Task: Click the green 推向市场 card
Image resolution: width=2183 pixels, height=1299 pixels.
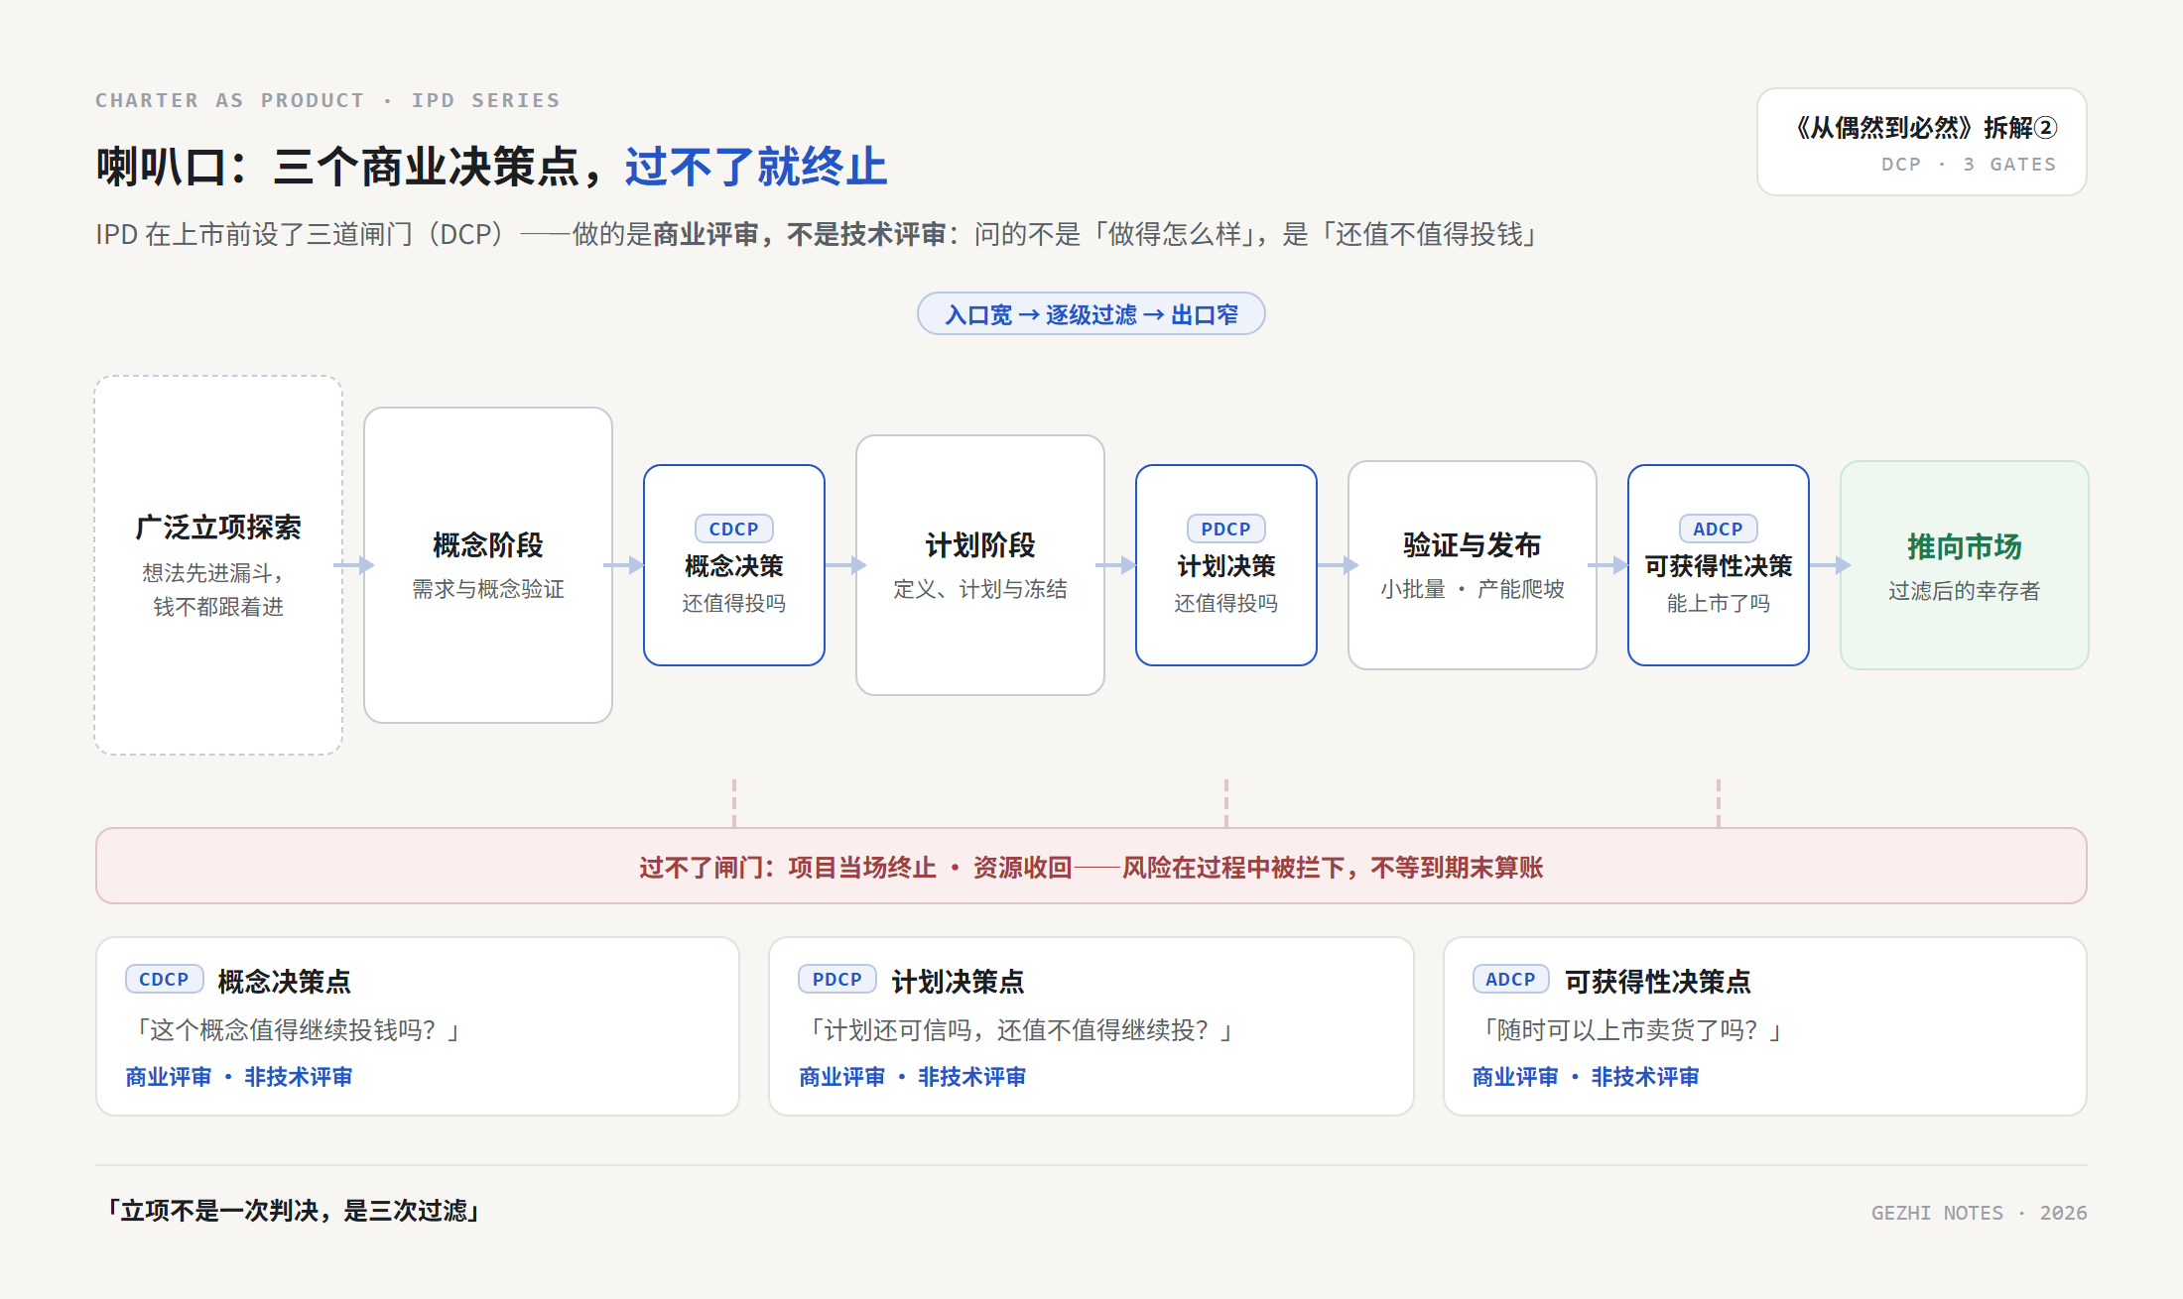Action: coord(1965,565)
